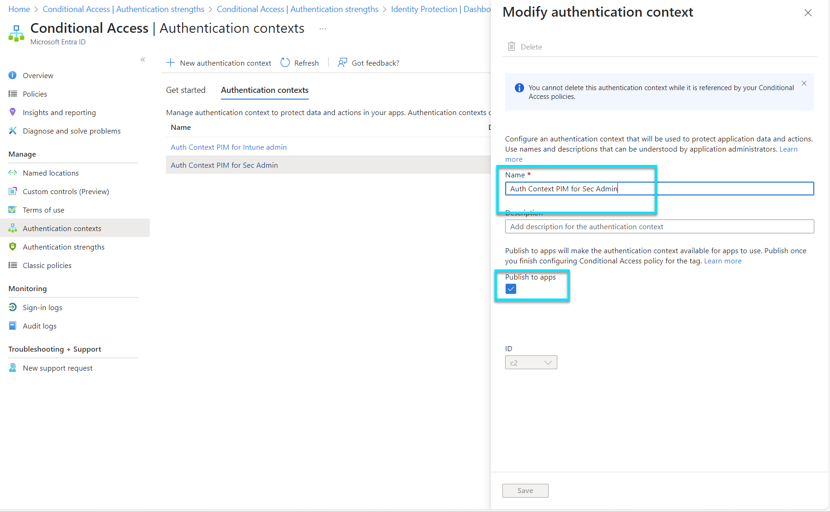The image size is (830, 512).
Task: Click the Audit logs icon
Action: [x=12, y=326]
